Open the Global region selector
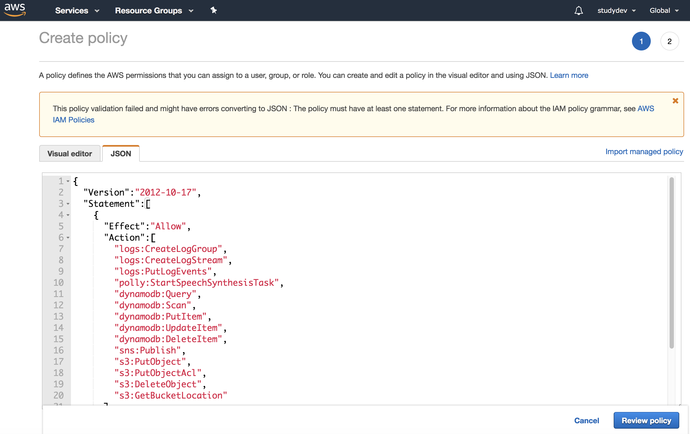 coord(664,10)
